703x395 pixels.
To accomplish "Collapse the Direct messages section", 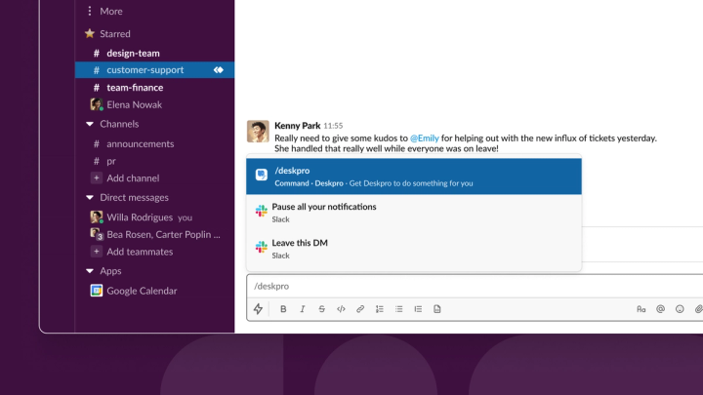I will point(90,197).
